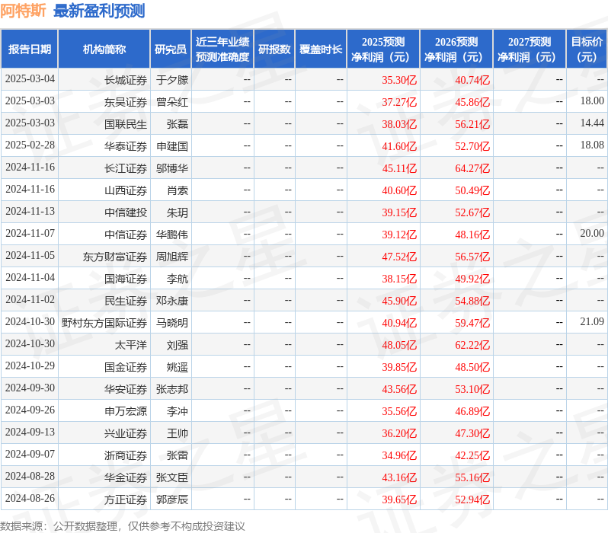This screenshot has width=608, height=533.
Task: Click the 近三年业绩预测准确度 column header
Action: tap(222, 49)
